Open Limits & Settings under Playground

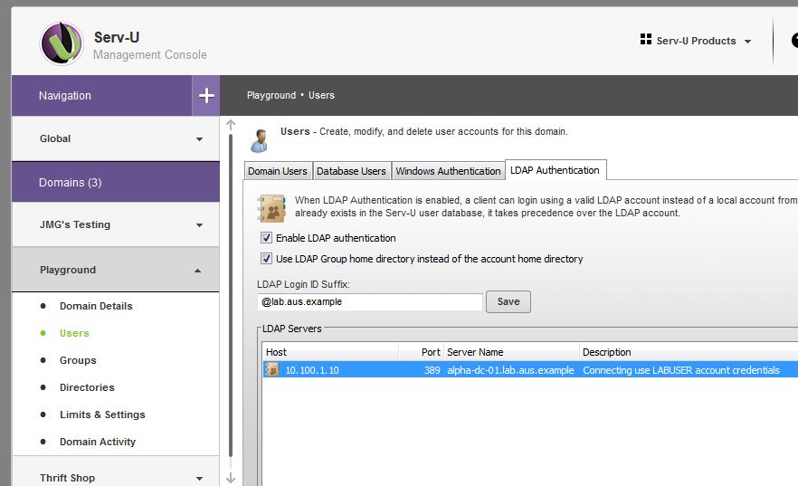tap(102, 415)
